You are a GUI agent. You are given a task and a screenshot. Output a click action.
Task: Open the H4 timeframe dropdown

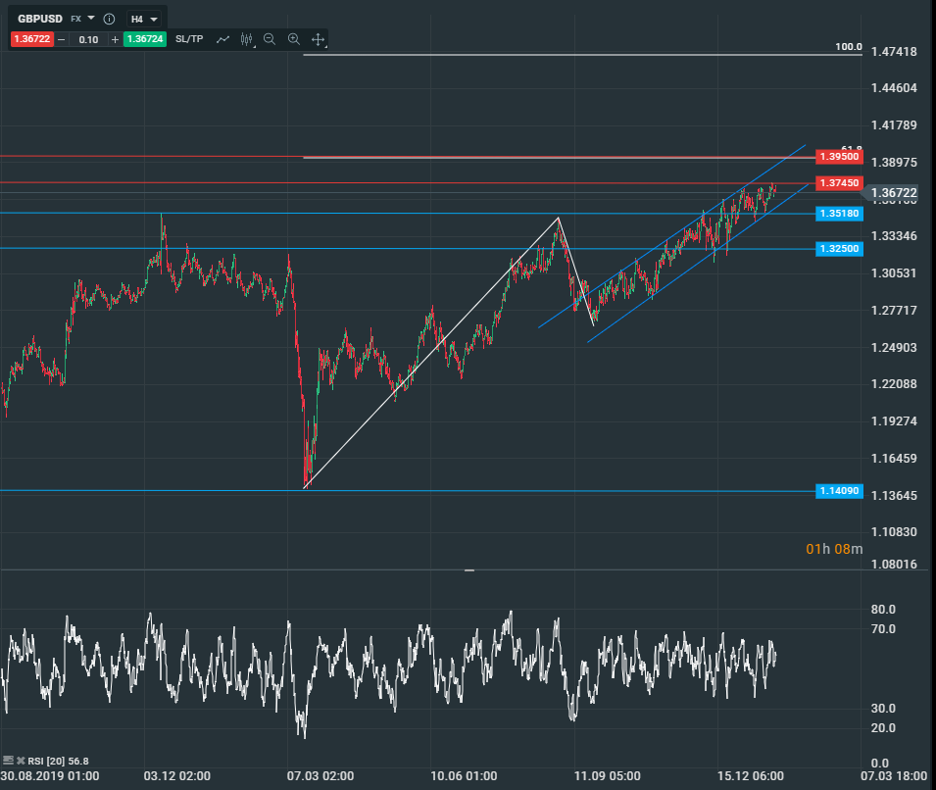point(144,19)
